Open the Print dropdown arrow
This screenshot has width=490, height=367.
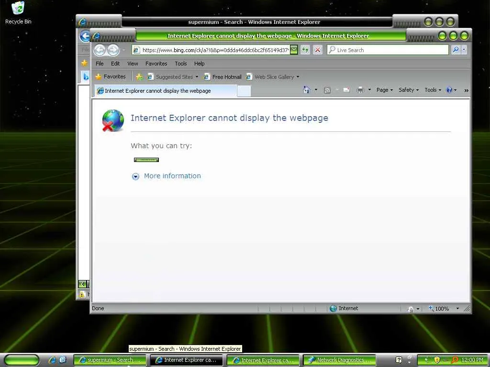click(369, 90)
